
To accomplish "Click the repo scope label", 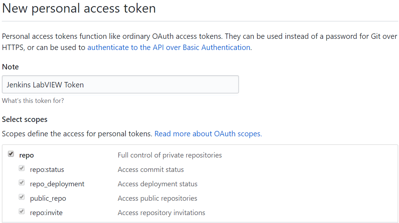I will click(x=27, y=155).
